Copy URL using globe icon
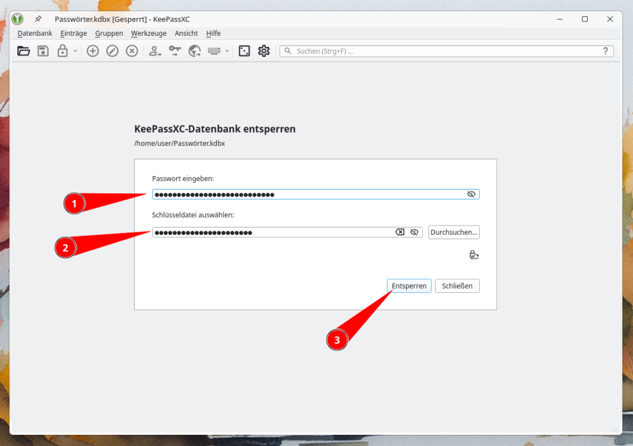The width and height of the screenshot is (633, 446). 195,51
